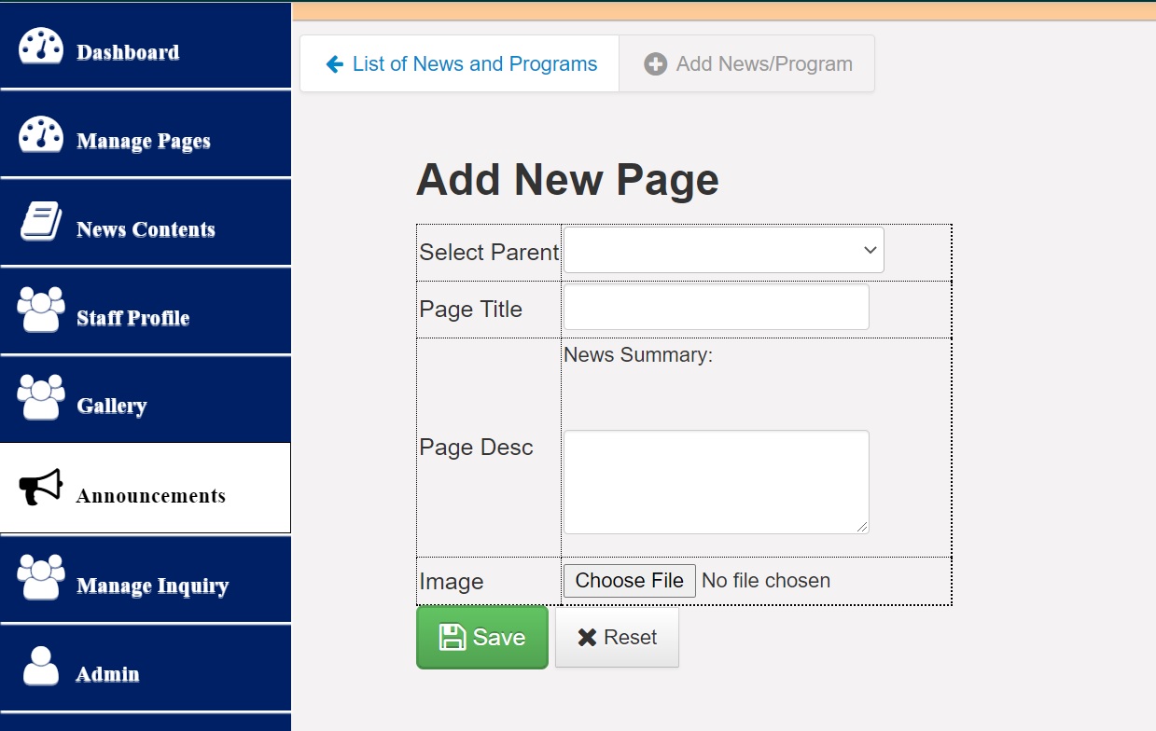Viewport: 1156px width, 731px height.
Task: Click the Staff Profile people icon
Action: click(x=39, y=310)
